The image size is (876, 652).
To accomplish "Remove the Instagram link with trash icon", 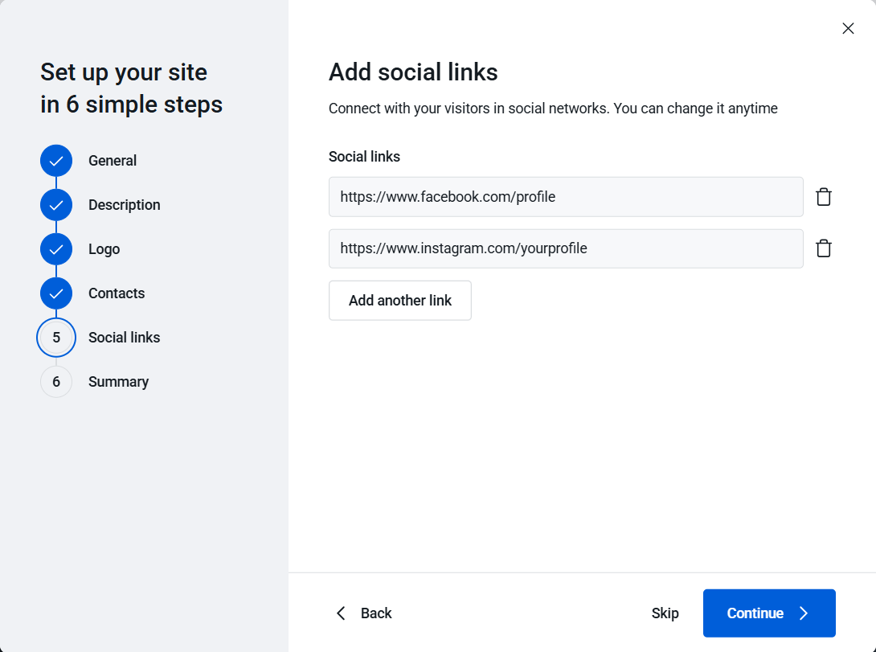I will (x=823, y=248).
